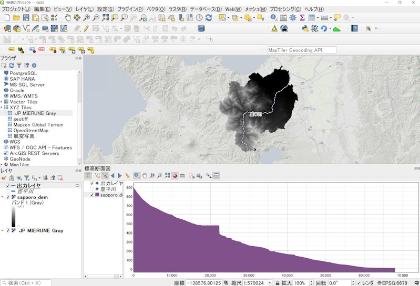Viewport: 420px width, 286px height.
Task: Expand the Vector Tiles tree node
Action: point(2,102)
